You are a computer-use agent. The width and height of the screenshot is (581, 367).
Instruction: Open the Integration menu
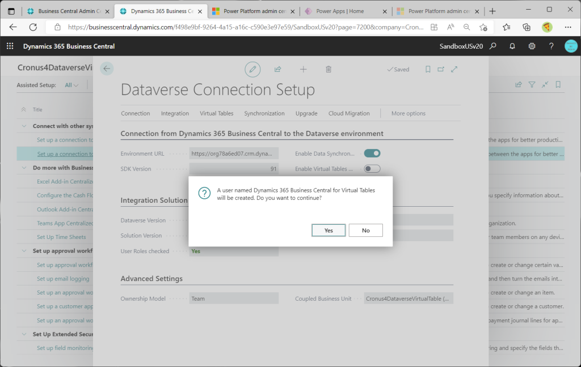175,113
